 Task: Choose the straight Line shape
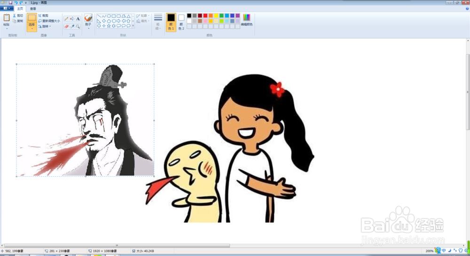click(99, 16)
